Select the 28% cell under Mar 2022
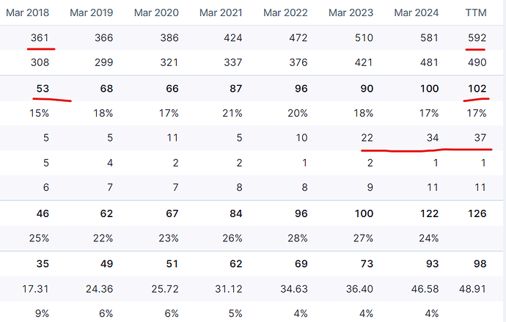 pyautogui.click(x=298, y=238)
